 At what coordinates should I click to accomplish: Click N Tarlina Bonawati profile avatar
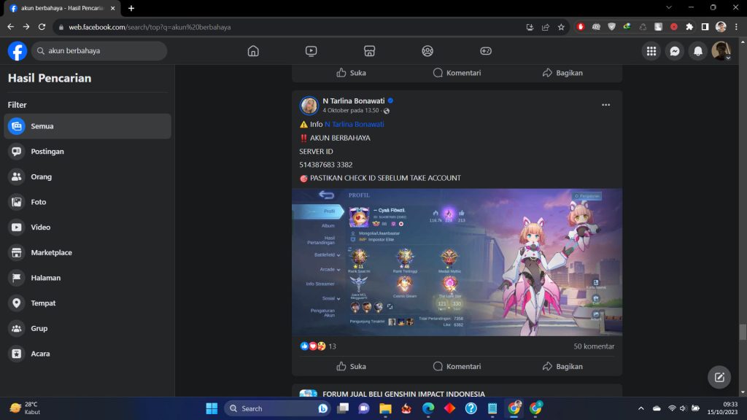[309, 105]
